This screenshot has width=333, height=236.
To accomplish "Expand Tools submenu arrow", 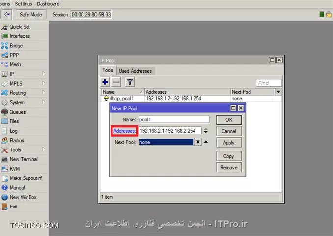I will click(x=44, y=149).
